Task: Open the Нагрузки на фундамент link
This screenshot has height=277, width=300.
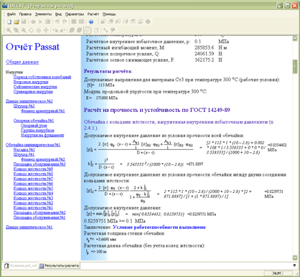Action: [x=42, y=135]
